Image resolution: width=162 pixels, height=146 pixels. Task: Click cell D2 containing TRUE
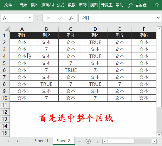coord(95,42)
